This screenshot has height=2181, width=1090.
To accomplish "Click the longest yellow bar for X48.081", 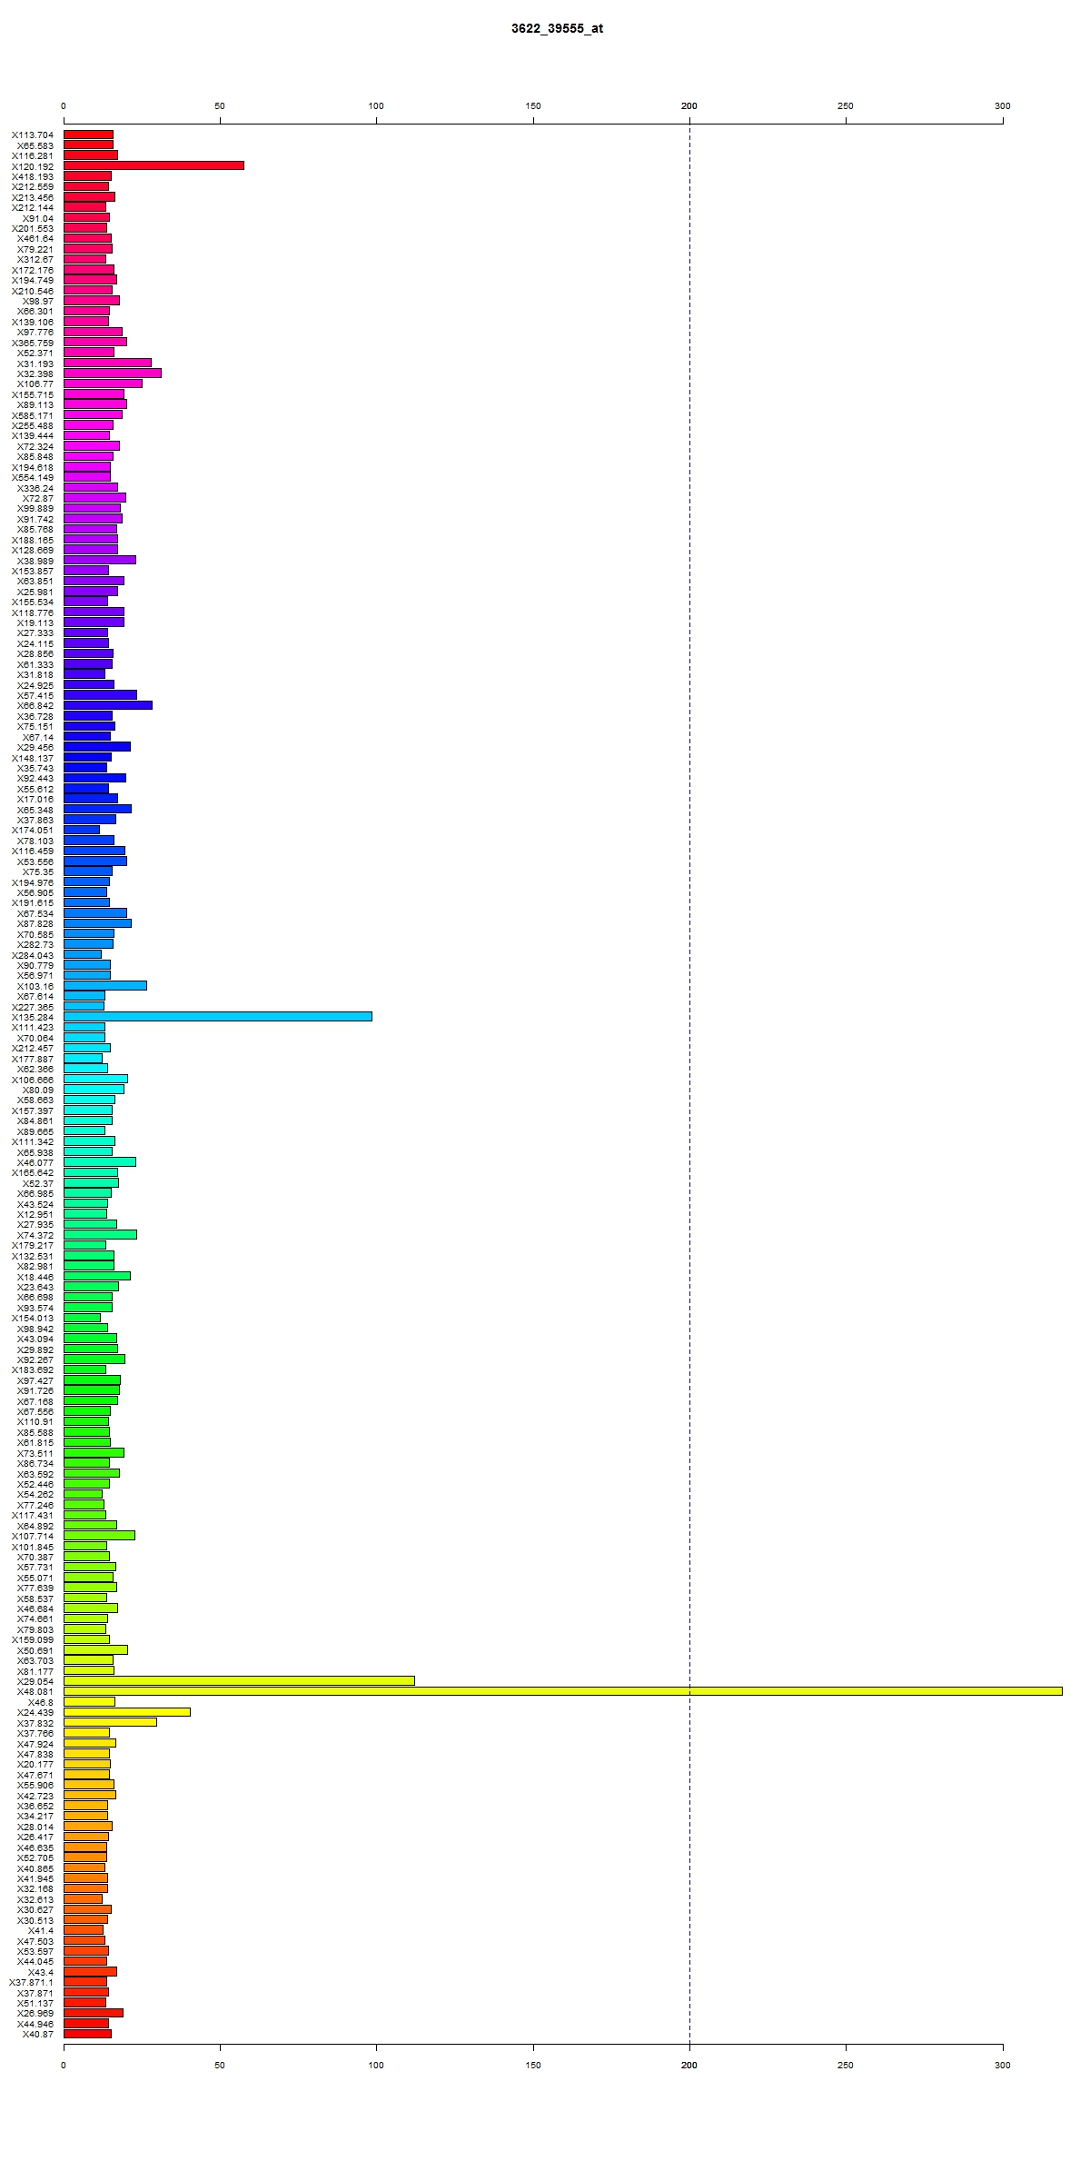I will (563, 1690).
